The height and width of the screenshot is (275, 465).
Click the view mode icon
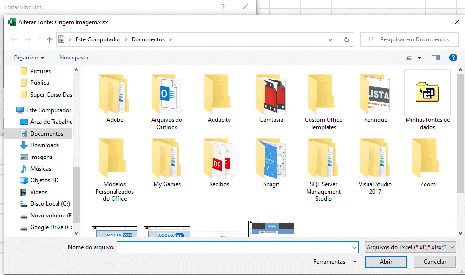(409, 57)
